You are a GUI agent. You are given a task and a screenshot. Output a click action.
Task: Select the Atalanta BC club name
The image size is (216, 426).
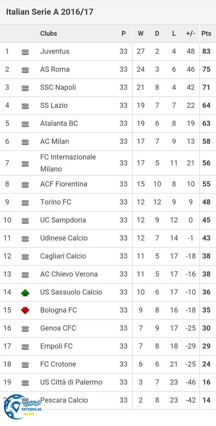tap(59, 123)
